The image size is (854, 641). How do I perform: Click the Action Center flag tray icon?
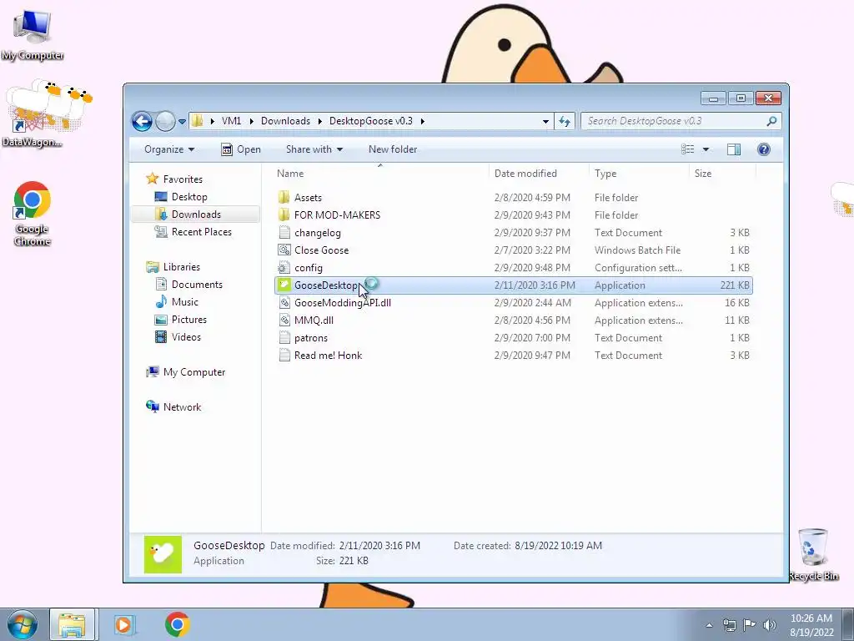coord(750,625)
